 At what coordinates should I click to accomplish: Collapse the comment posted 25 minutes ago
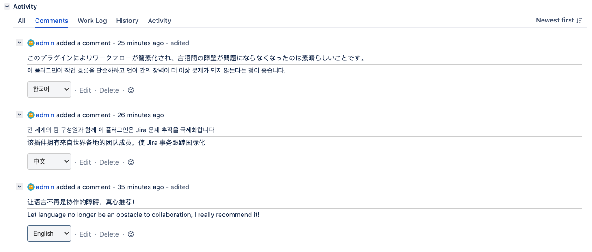pyautogui.click(x=20, y=43)
